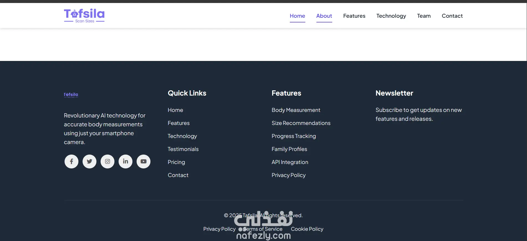Image resolution: width=527 pixels, height=241 pixels.
Task: Follow the Contact link under Quick Links
Action: (x=178, y=175)
